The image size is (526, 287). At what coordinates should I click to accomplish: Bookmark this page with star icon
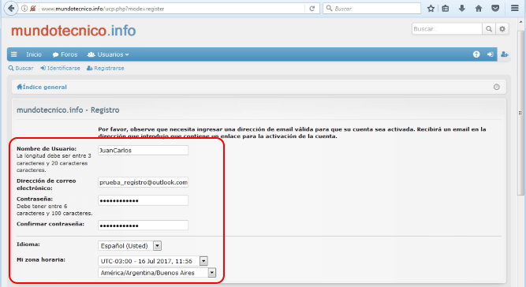point(431,9)
